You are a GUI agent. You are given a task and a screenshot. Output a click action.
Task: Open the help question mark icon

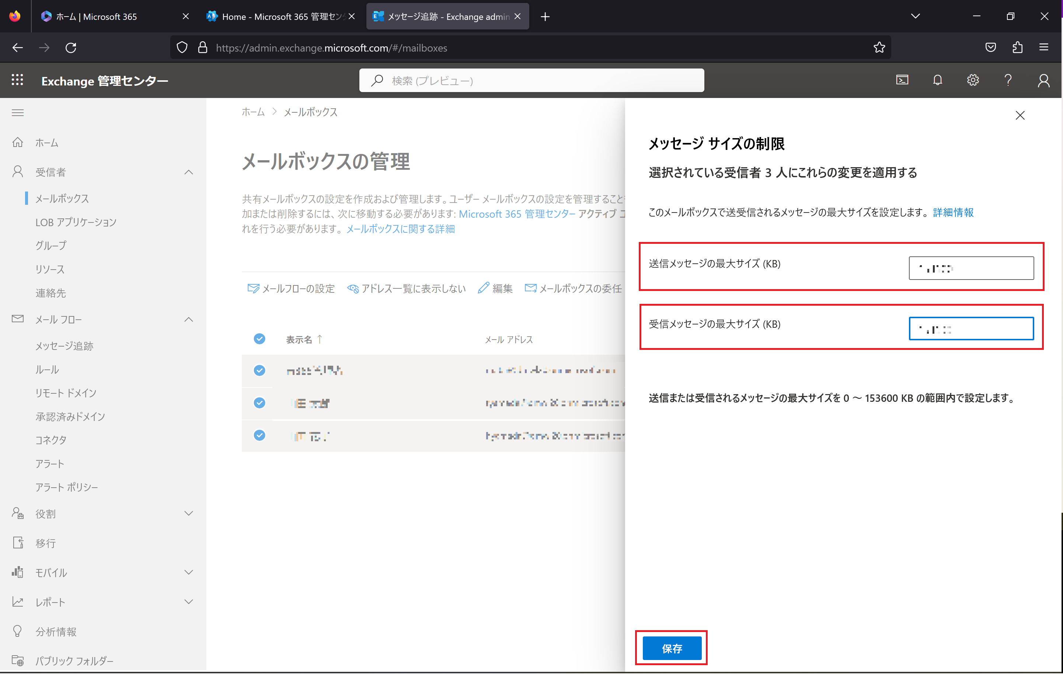(x=1008, y=80)
